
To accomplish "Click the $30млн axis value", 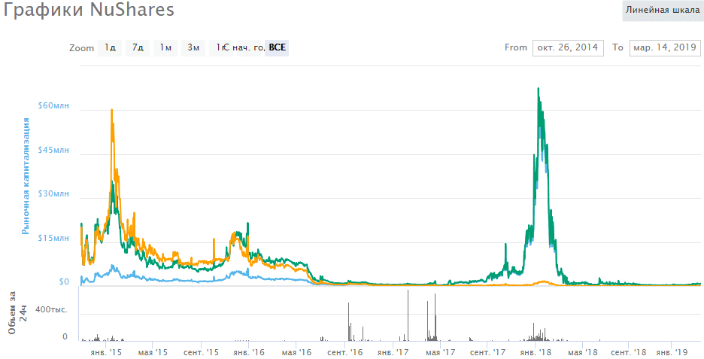I will 53,193.
